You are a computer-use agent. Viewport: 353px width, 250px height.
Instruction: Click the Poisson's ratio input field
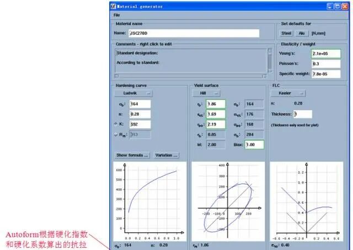pyautogui.click(x=326, y=64)
